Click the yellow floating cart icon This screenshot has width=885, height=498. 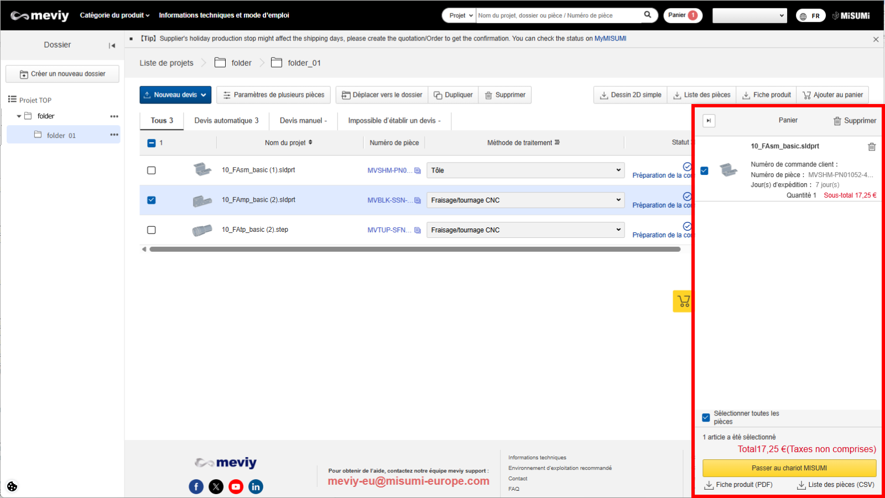[x=683, y=301]
